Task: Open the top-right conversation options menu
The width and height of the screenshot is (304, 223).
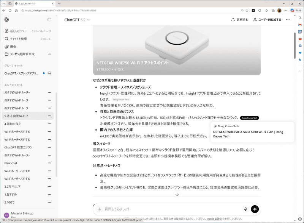Action: (288, 20)
